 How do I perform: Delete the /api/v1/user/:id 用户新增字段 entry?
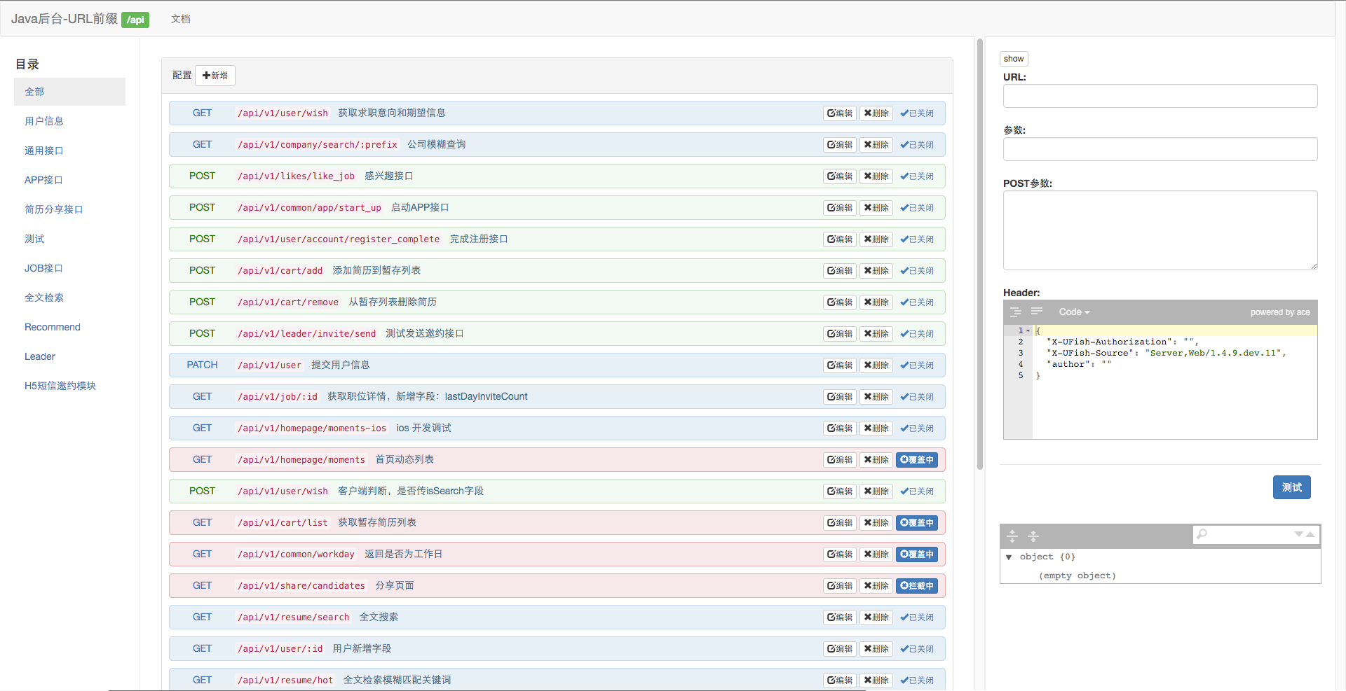tap(876, 649)
